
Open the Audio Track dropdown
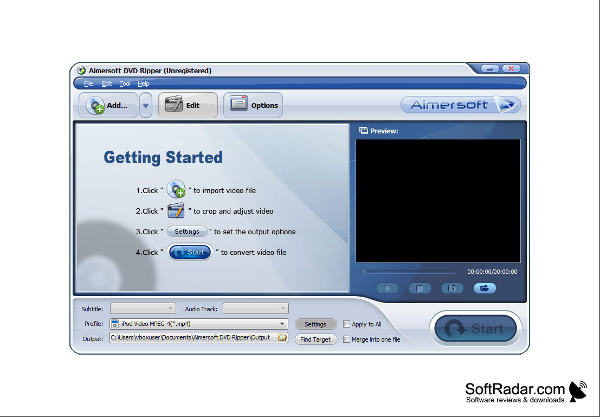(x=256, y=308)
